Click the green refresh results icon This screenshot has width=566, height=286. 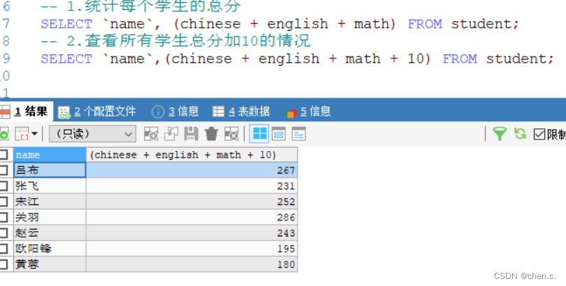pyautogui.click(x=520, y=134)
